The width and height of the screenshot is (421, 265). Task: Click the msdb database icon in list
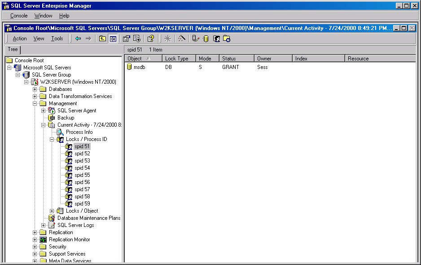tap(129, 67)
